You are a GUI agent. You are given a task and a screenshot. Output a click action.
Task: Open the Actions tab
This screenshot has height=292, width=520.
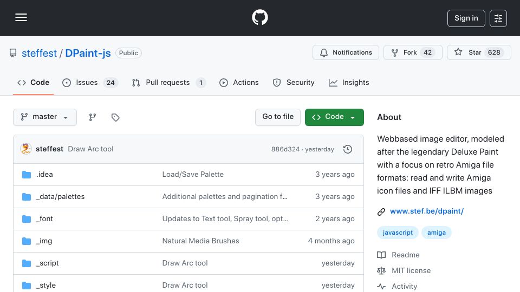click(x=239, y=82)
